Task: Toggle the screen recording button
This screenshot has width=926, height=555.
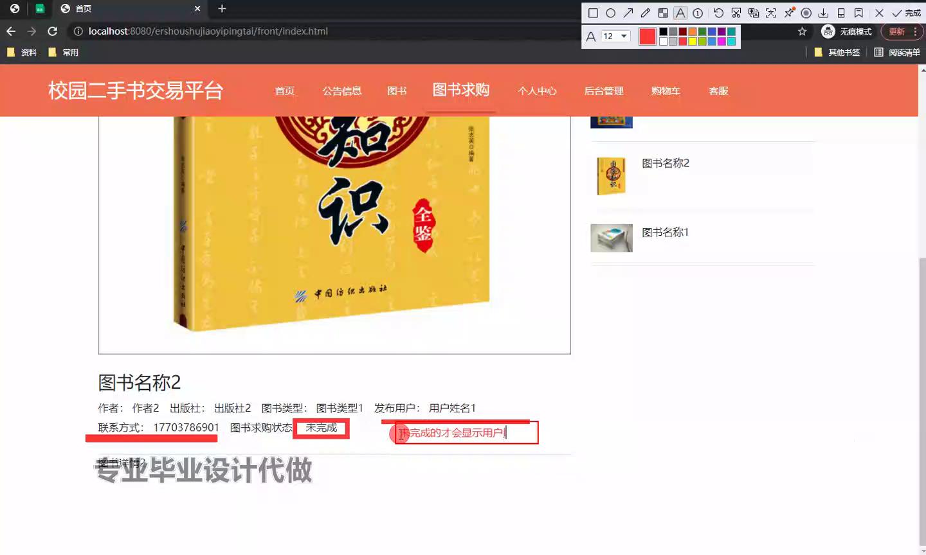Action: [806, 13]
